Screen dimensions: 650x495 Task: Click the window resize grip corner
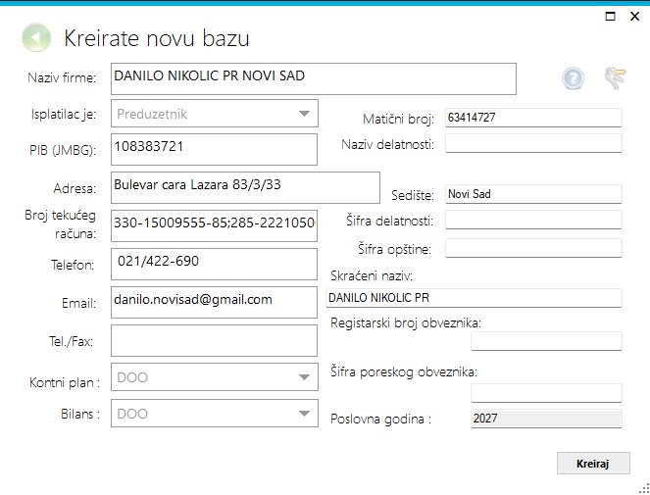(x=645, y=488)
